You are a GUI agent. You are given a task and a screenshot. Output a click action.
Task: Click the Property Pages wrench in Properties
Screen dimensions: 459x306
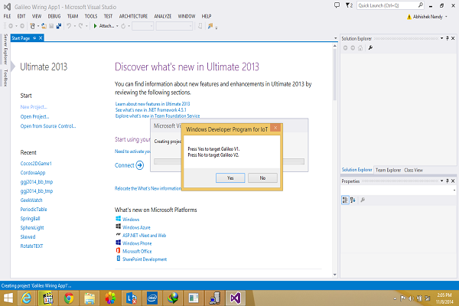(363, 200)
